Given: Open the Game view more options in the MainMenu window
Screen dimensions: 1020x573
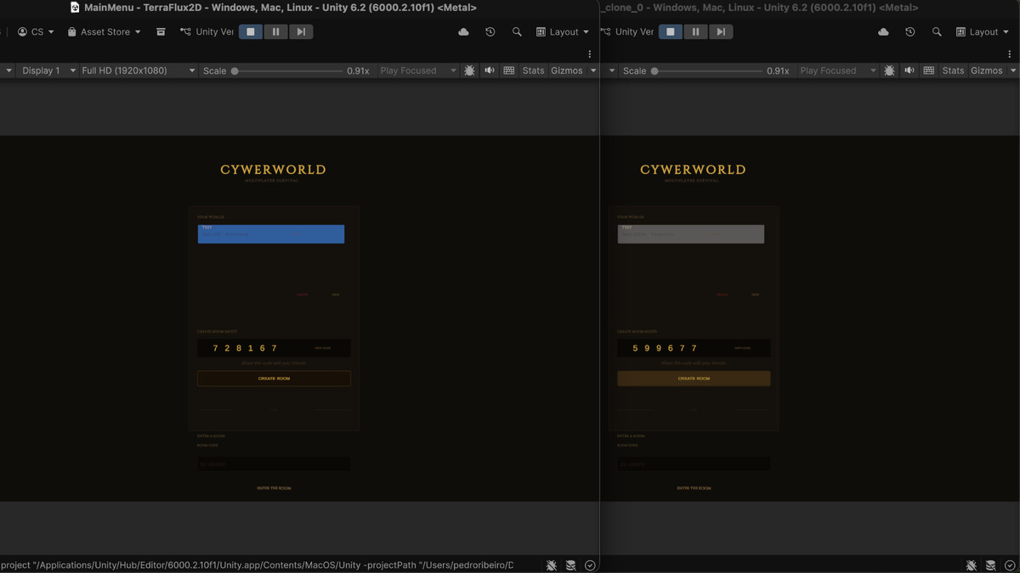Looking at the screenshot, I should click(x=590, y=53).
